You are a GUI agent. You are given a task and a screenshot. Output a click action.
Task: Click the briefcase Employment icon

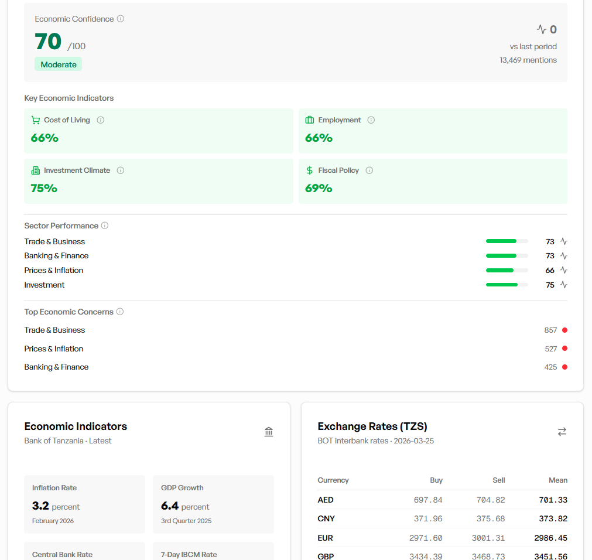(310, 120)
